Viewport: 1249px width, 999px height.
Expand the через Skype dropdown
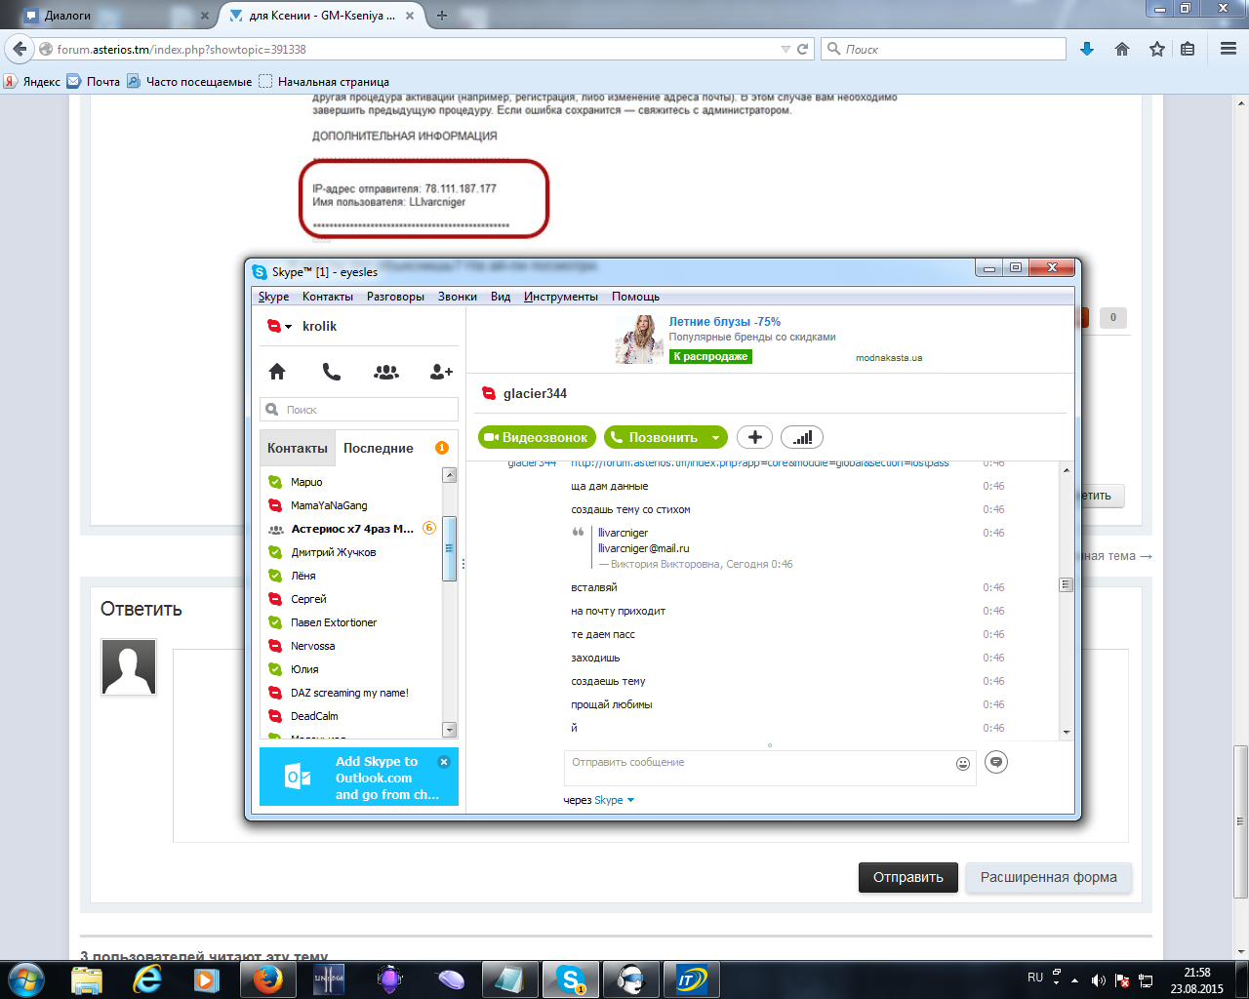coord(630,800)
